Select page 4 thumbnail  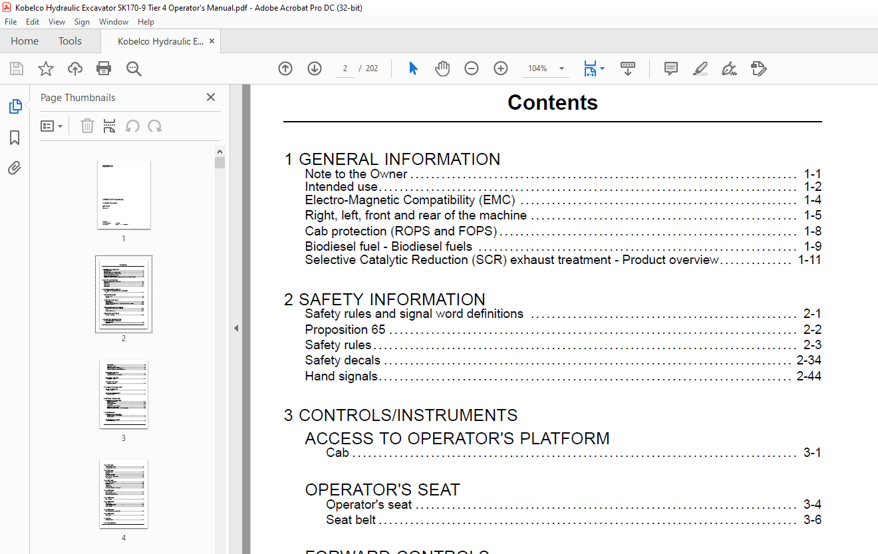[x=124, y=494]
